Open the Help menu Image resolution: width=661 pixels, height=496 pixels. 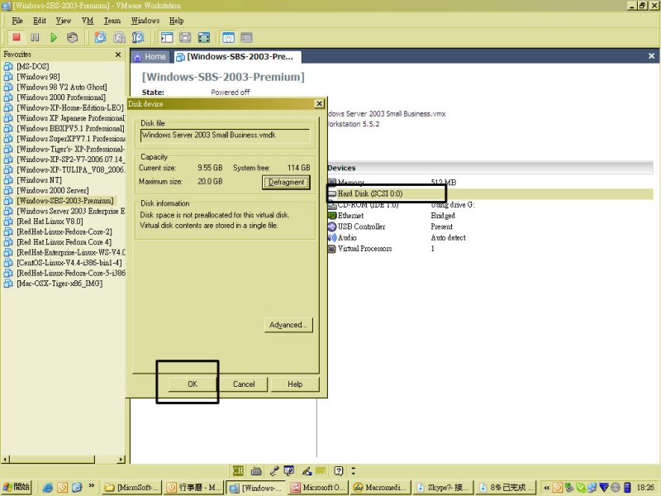pyautogui.click(x=176, y=21)
